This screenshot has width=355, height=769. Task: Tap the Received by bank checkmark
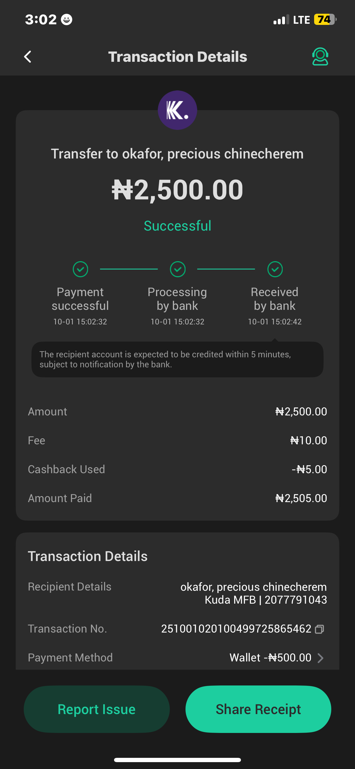275,269
